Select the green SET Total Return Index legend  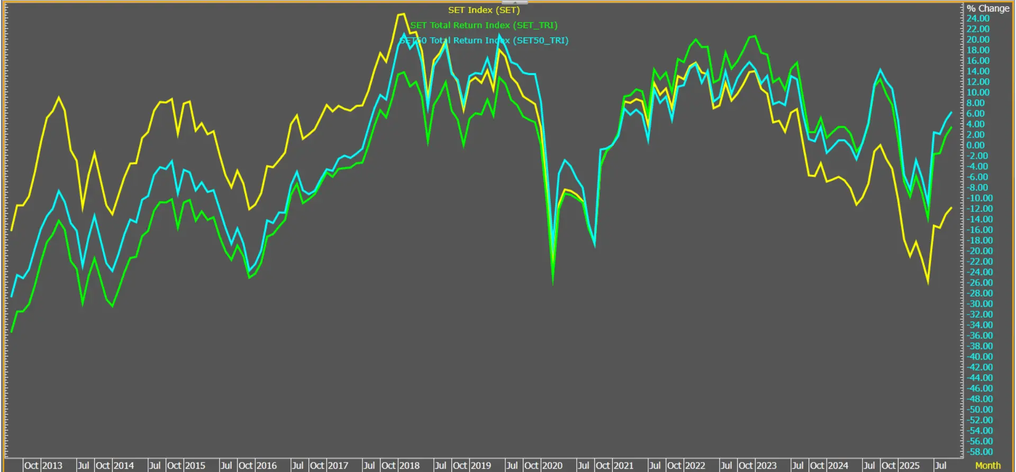pyautogui.click(x=484, y=25)
